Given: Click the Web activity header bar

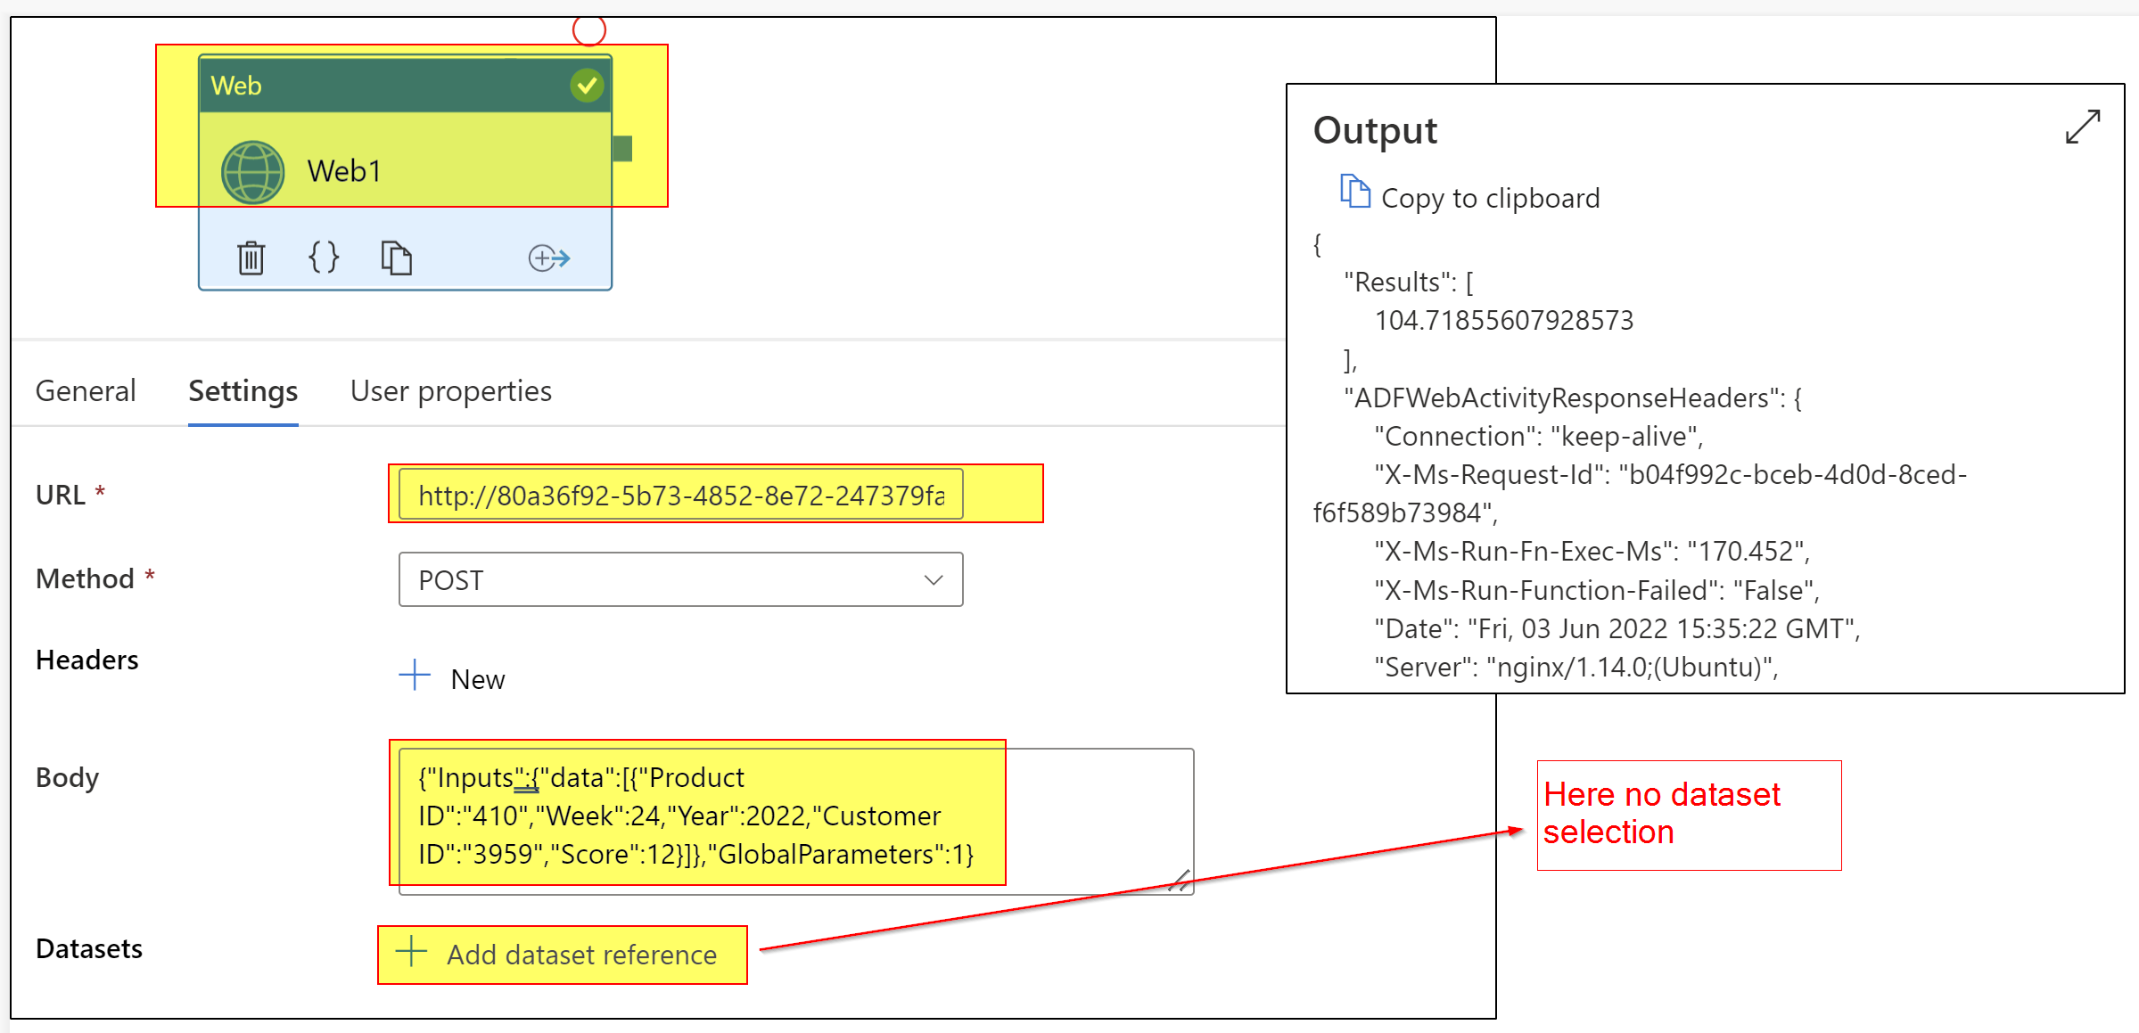Looking at the screenshot, I should tap(406, 86).
